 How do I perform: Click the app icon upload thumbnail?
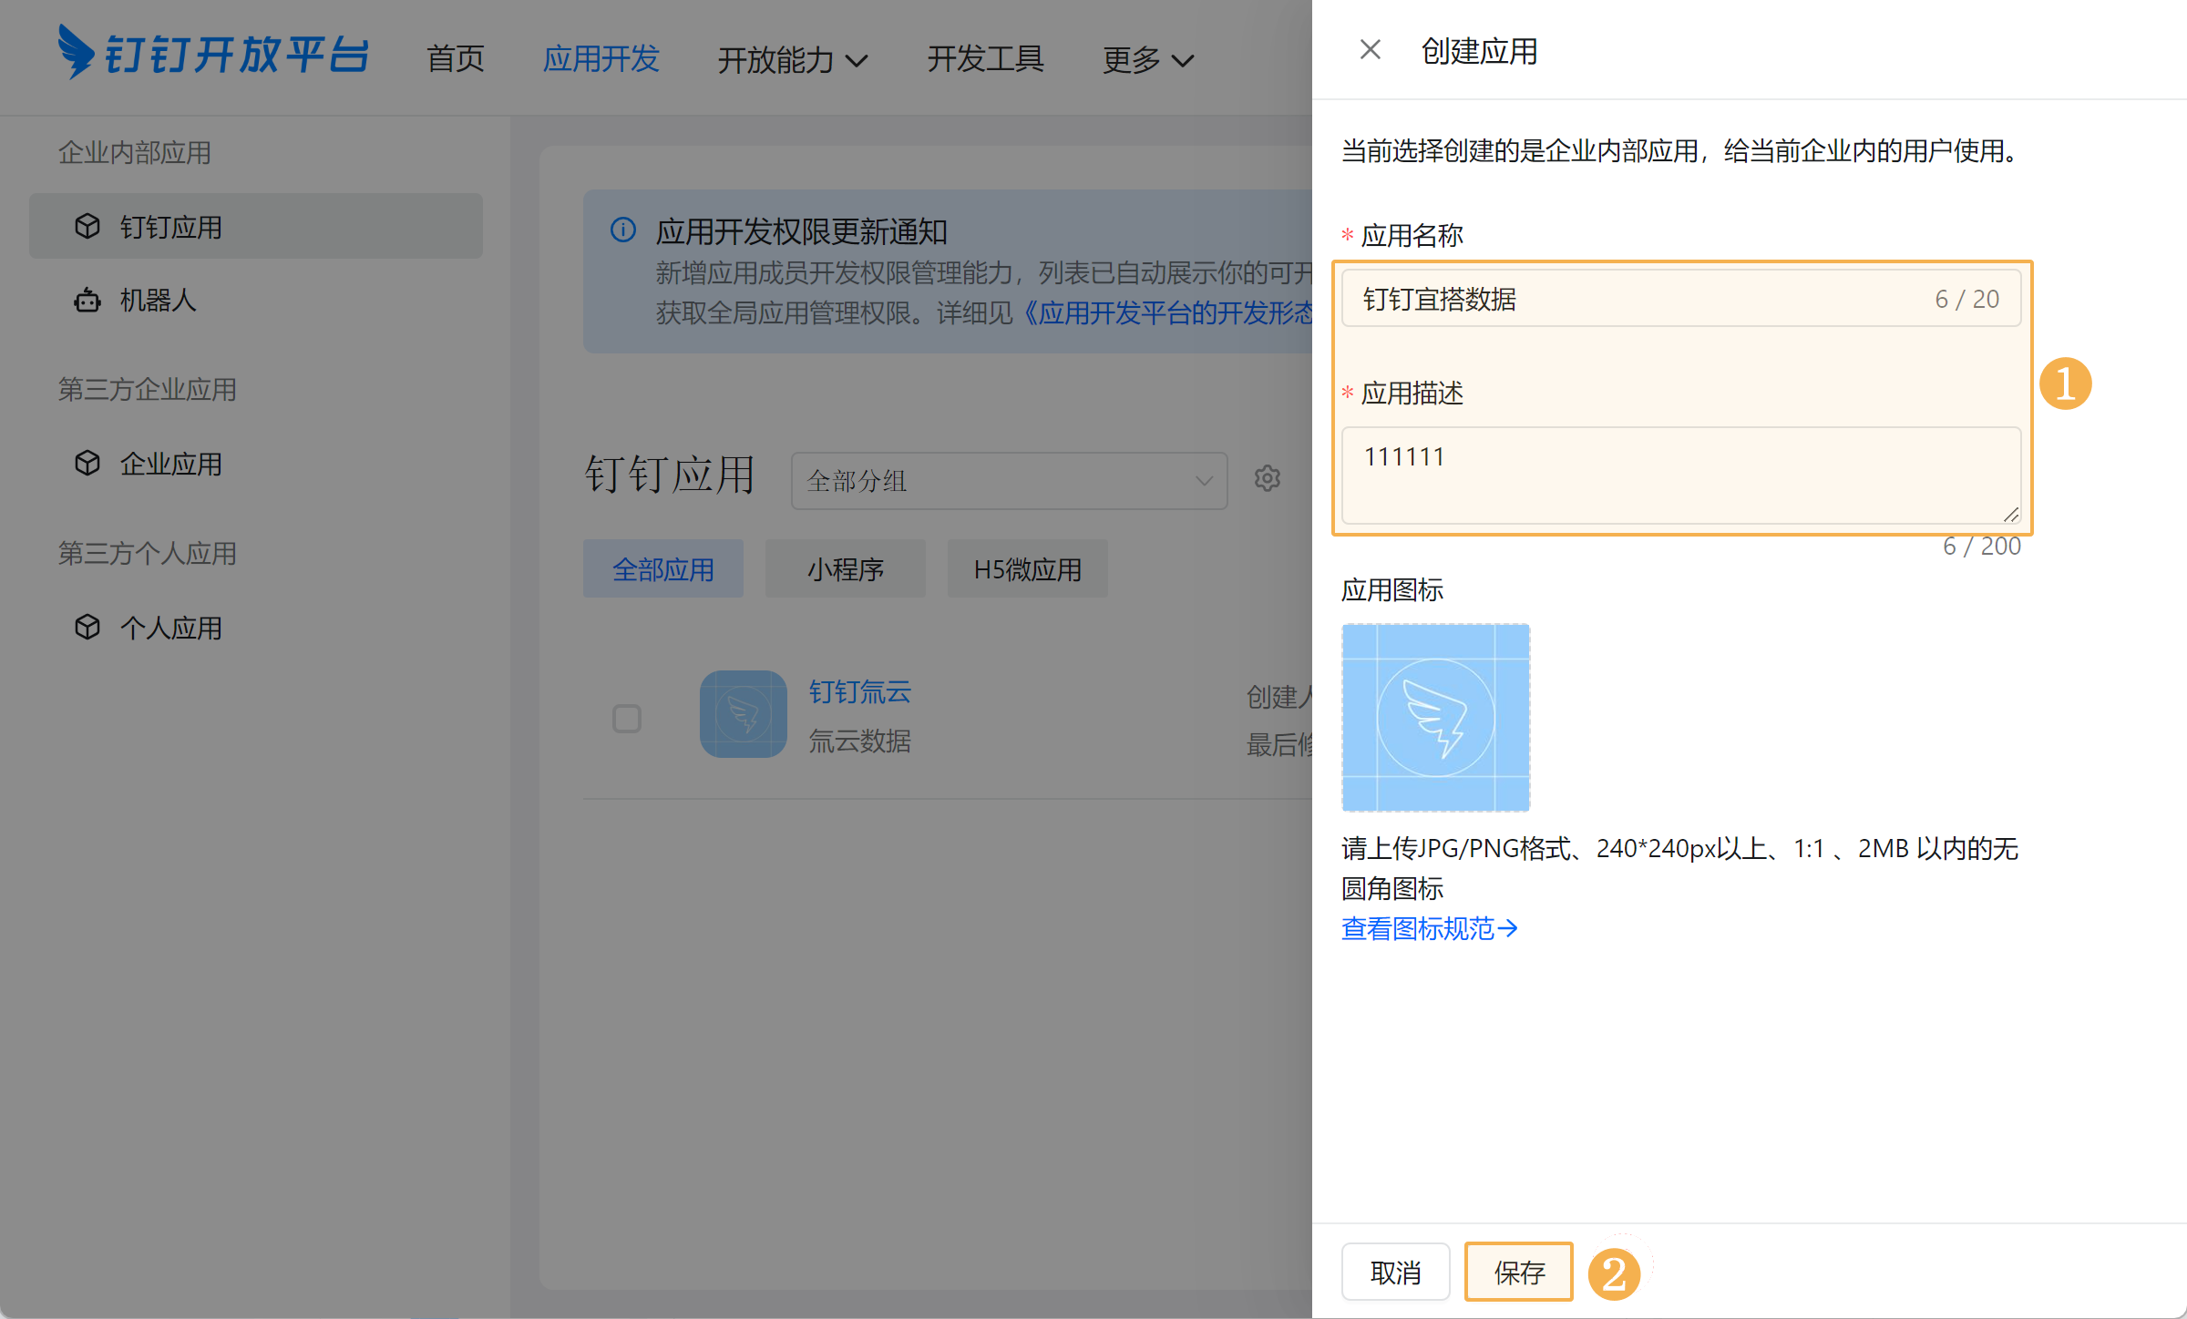[x=1435, y=717]
